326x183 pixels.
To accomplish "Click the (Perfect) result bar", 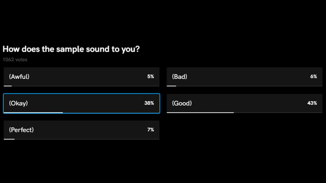I will tap(8, 139).
